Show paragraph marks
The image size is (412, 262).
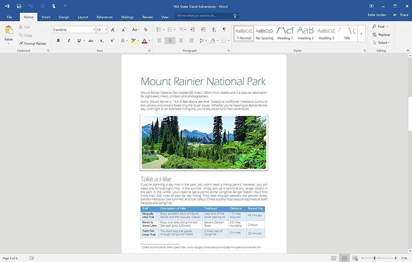tap(224, 29)
